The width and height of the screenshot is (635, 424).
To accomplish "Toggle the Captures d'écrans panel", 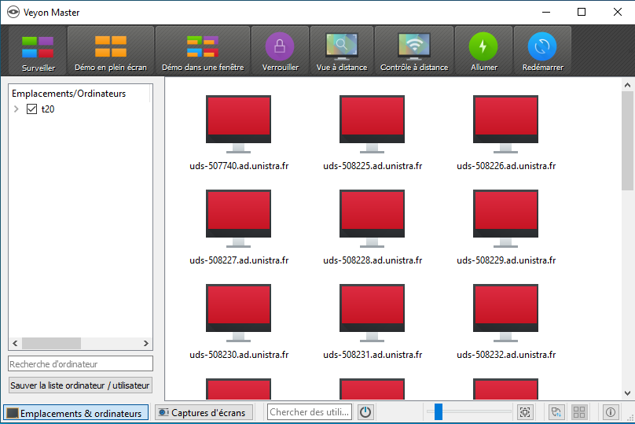I will coord(202,412).
